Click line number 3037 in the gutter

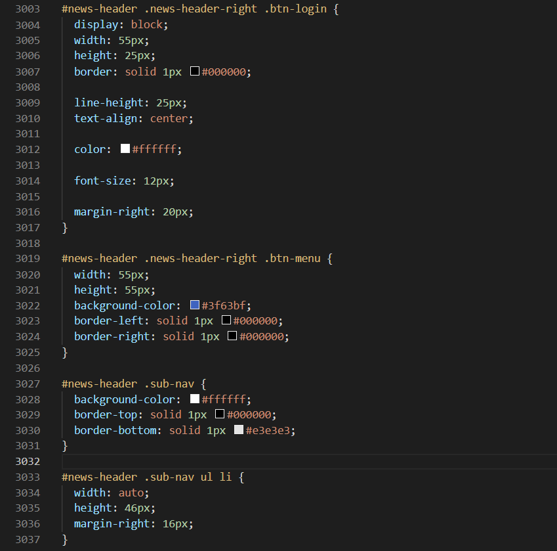click(28, 540)
